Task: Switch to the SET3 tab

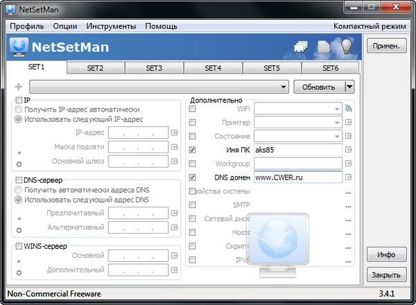Action: (x=154, y=69)
